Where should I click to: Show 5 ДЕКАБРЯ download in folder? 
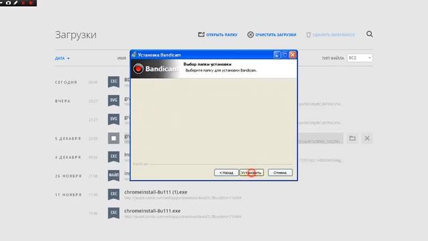352,139
